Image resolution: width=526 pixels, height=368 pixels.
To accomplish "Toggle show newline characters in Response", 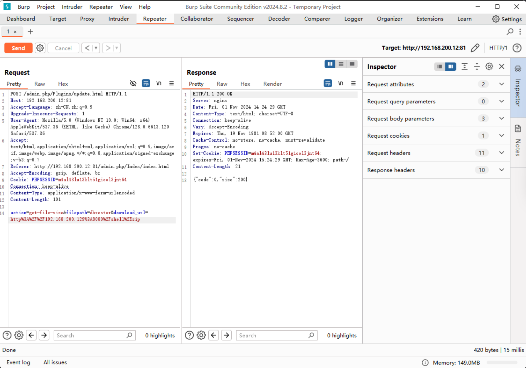I will pyautogui.click(x=341, y=83).
